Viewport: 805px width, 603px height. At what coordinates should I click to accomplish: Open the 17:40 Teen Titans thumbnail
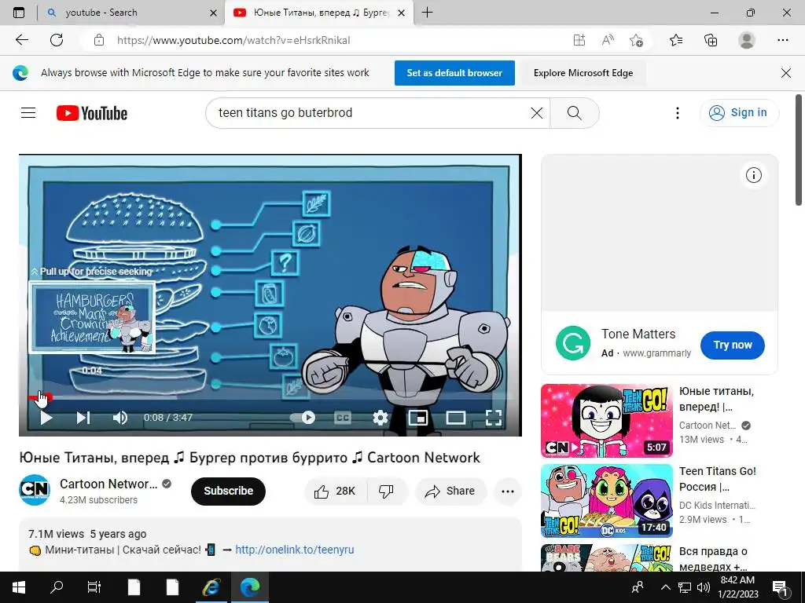pyautogui.click(x=607, y=500)
